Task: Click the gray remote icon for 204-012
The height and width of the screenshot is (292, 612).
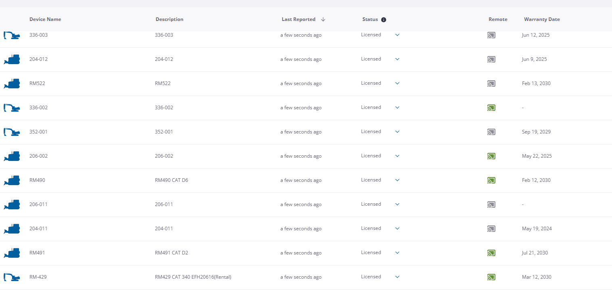Action: point(491,59)
